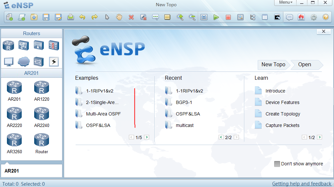Click the Show All Interfaces icon

(x=252, y=17)
